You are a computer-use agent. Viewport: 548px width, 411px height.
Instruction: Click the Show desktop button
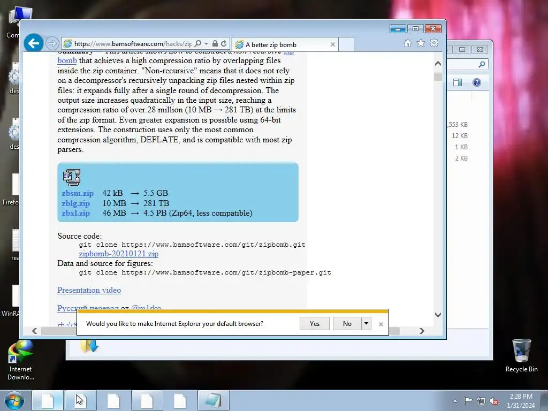(x=544, y=400)
